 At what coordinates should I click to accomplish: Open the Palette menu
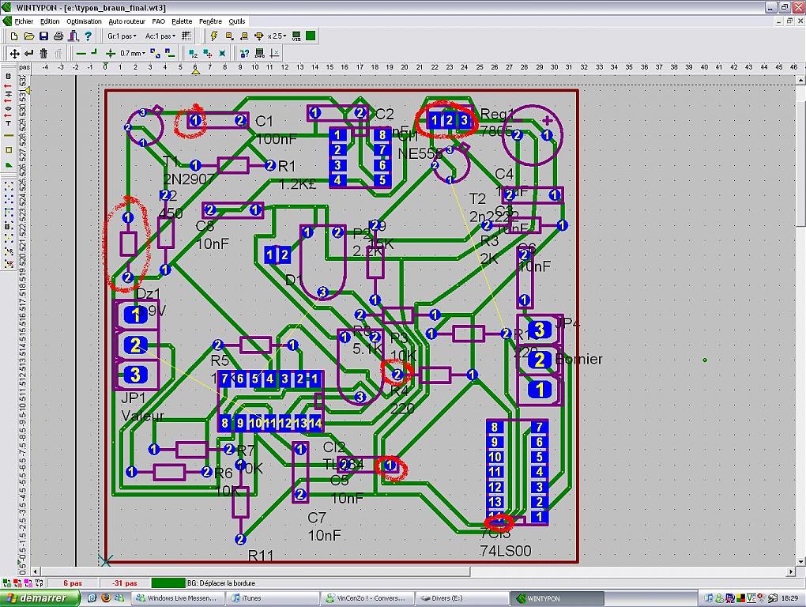[x=182, y=21]
